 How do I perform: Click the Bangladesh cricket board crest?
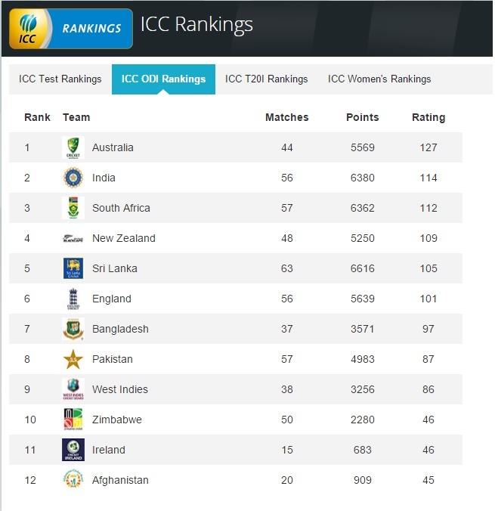click(x=73, y=329)
